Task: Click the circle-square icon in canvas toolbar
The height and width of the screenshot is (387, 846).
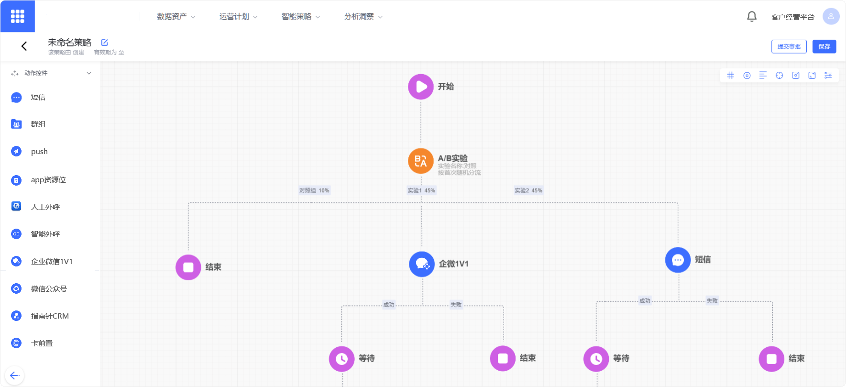Action: (x=747, y=75)
